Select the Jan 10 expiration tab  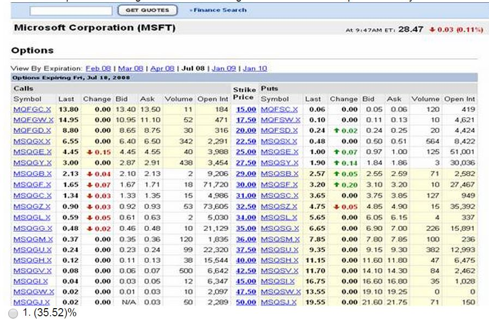(x=255, y=68)
